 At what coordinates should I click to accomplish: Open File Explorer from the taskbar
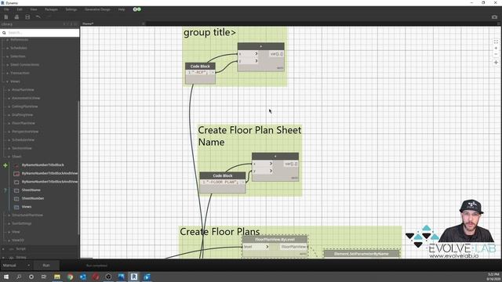click(x=57, y=277)
